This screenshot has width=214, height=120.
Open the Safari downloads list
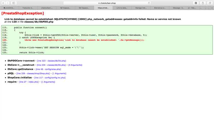[x=196, y=3]
